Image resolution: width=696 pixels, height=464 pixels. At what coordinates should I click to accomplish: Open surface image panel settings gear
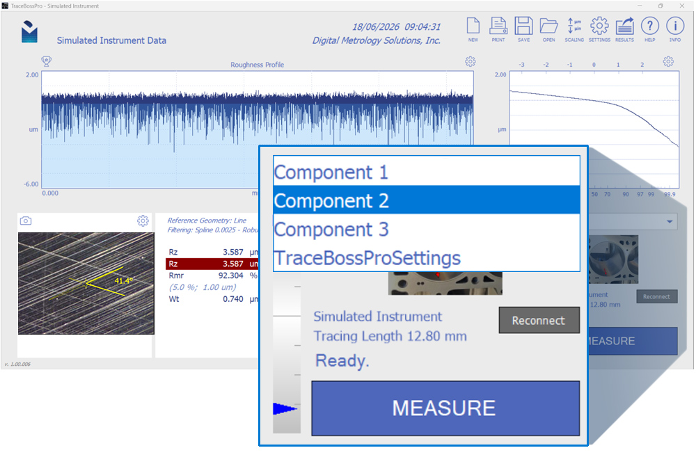tap(143, 221)
